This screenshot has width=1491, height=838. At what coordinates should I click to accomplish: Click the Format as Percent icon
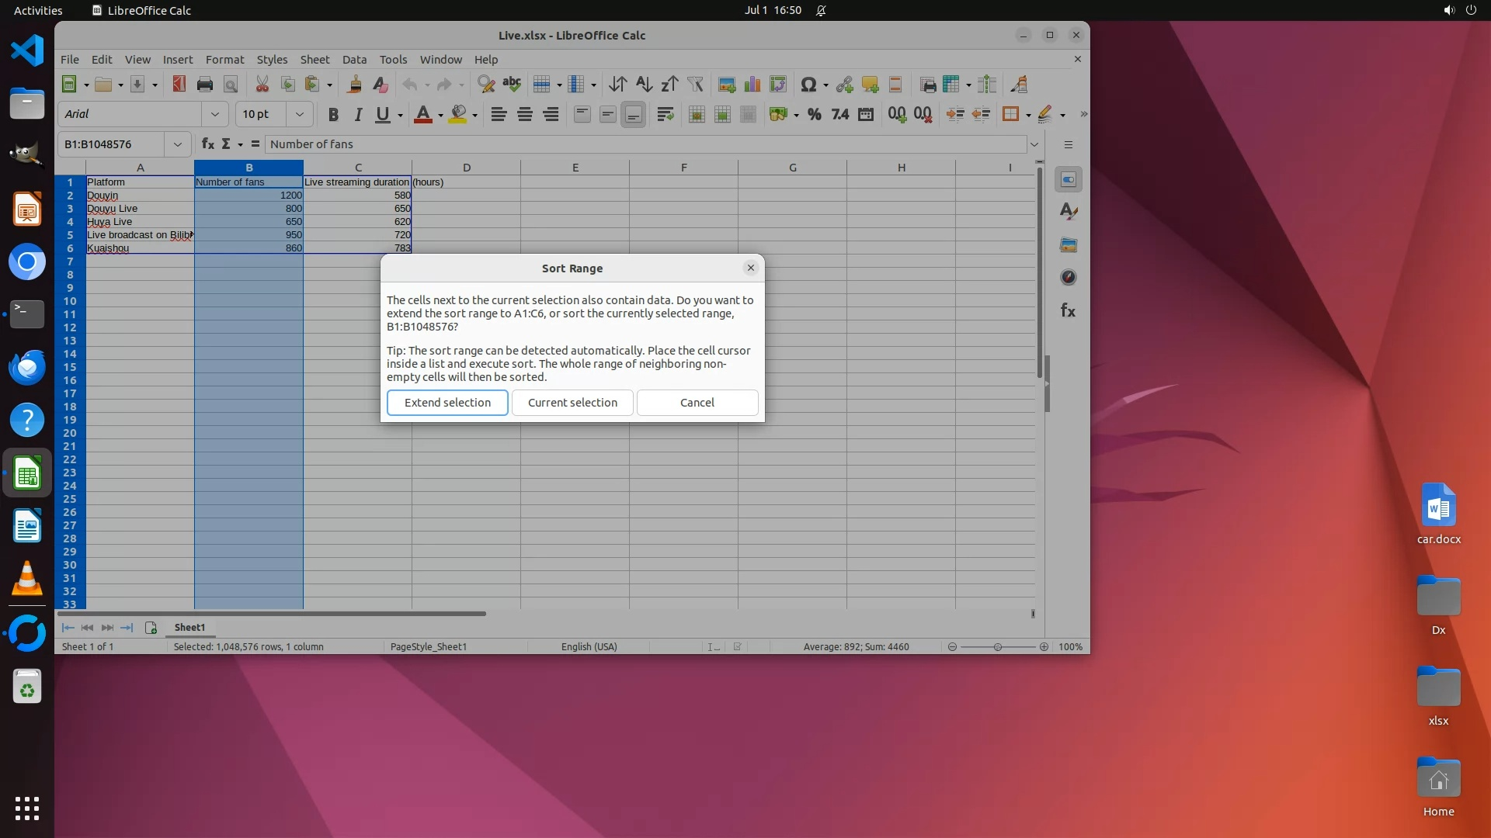pyautogui.click(x=814, y=115)
